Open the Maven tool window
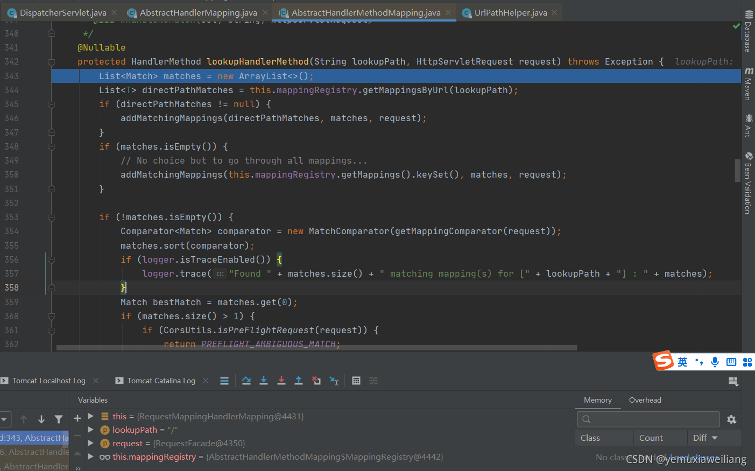This screenshot has width=755, height=471. (749, 84)
